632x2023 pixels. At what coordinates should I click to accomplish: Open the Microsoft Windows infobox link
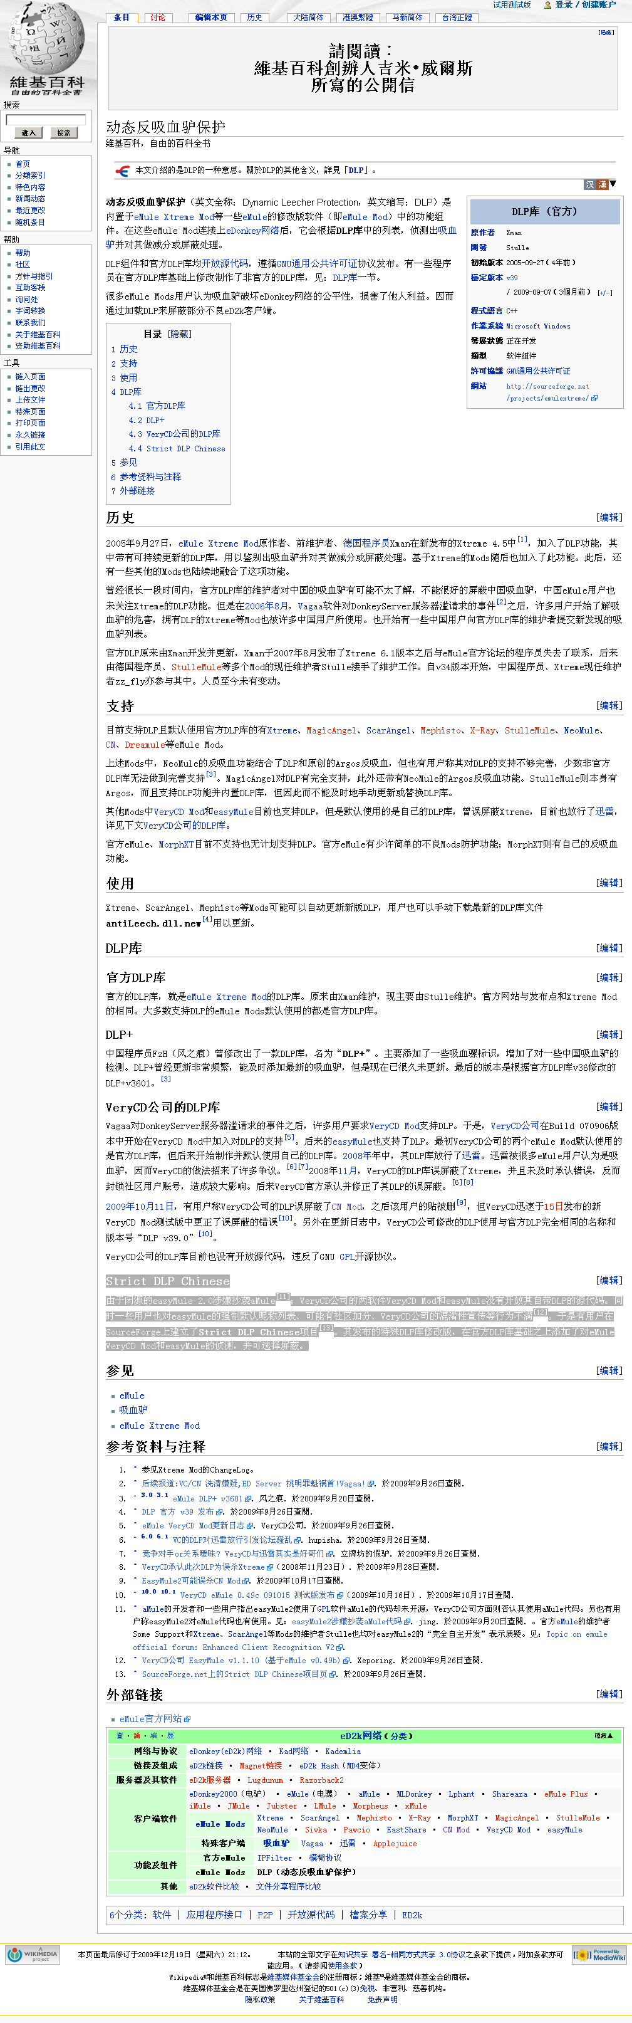[x=538, y=326]
